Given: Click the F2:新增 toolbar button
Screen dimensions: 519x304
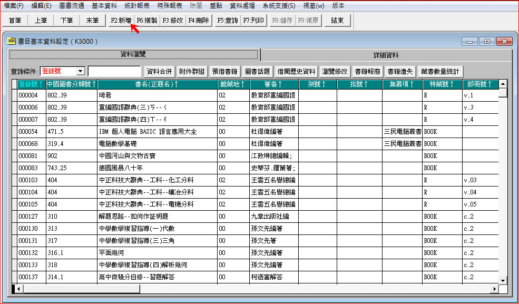Looking at the screenshot, I should [121, 21].
